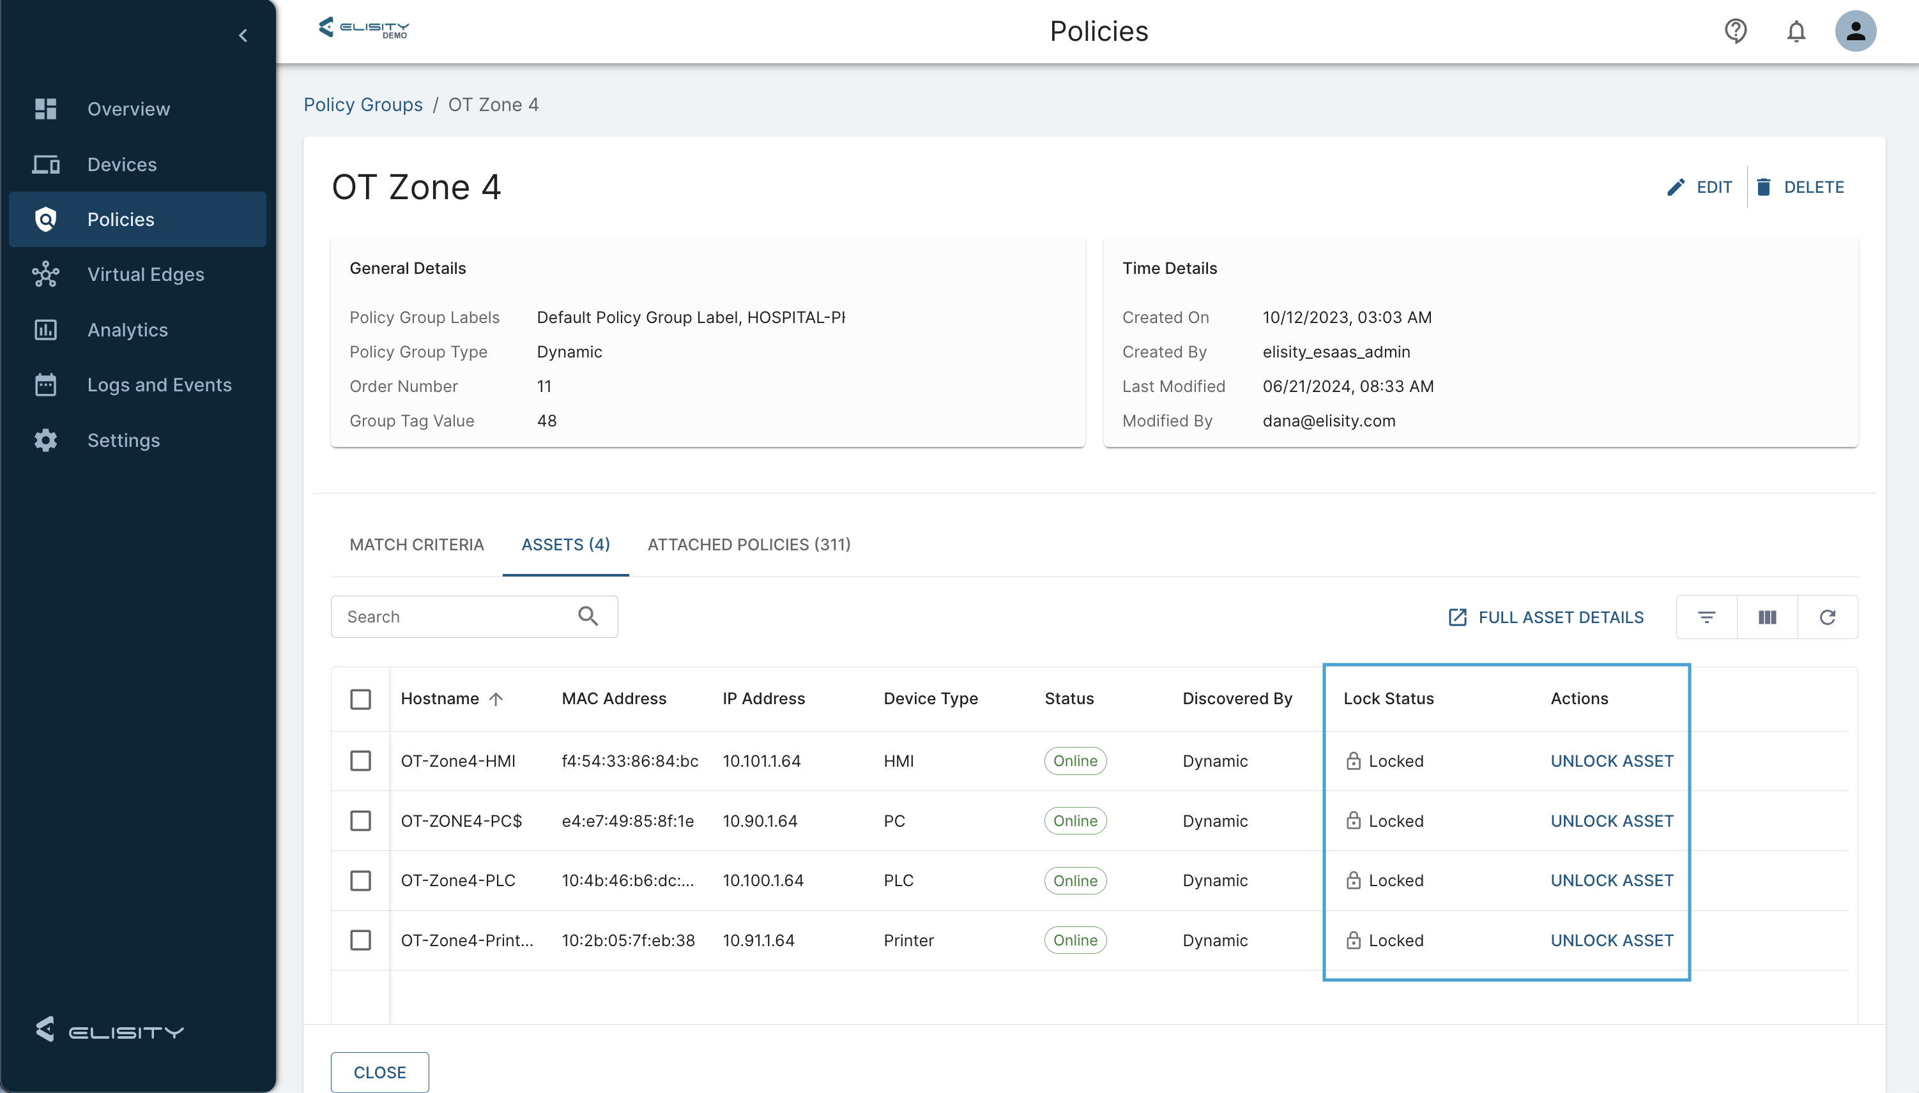Click the Devices icon in sidebar
The width and height of the screenshot is (1919, 1093).
(x=45, y=163)
